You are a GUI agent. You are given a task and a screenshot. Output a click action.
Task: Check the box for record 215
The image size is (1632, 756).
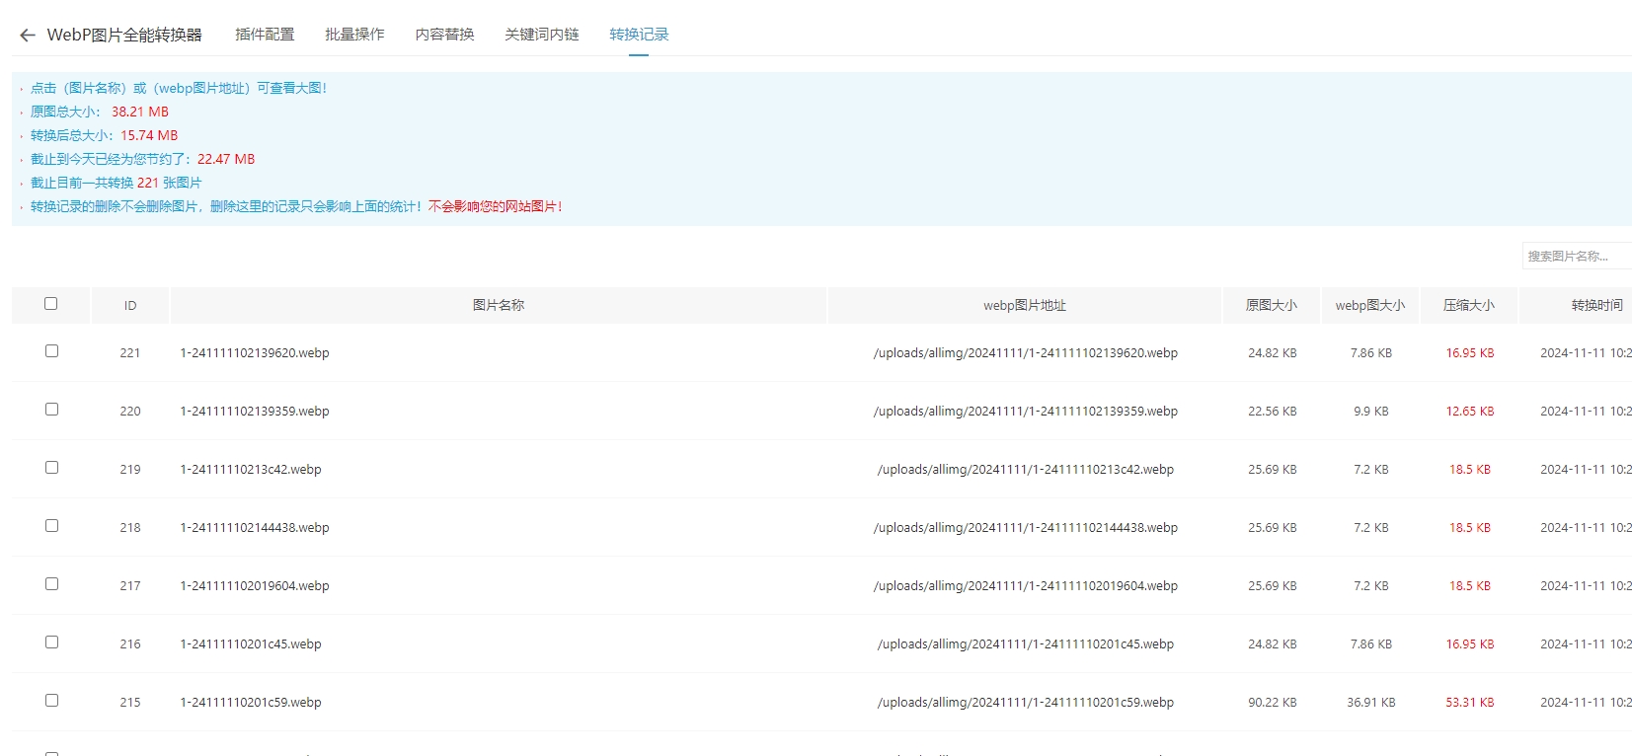pos(51,701)
